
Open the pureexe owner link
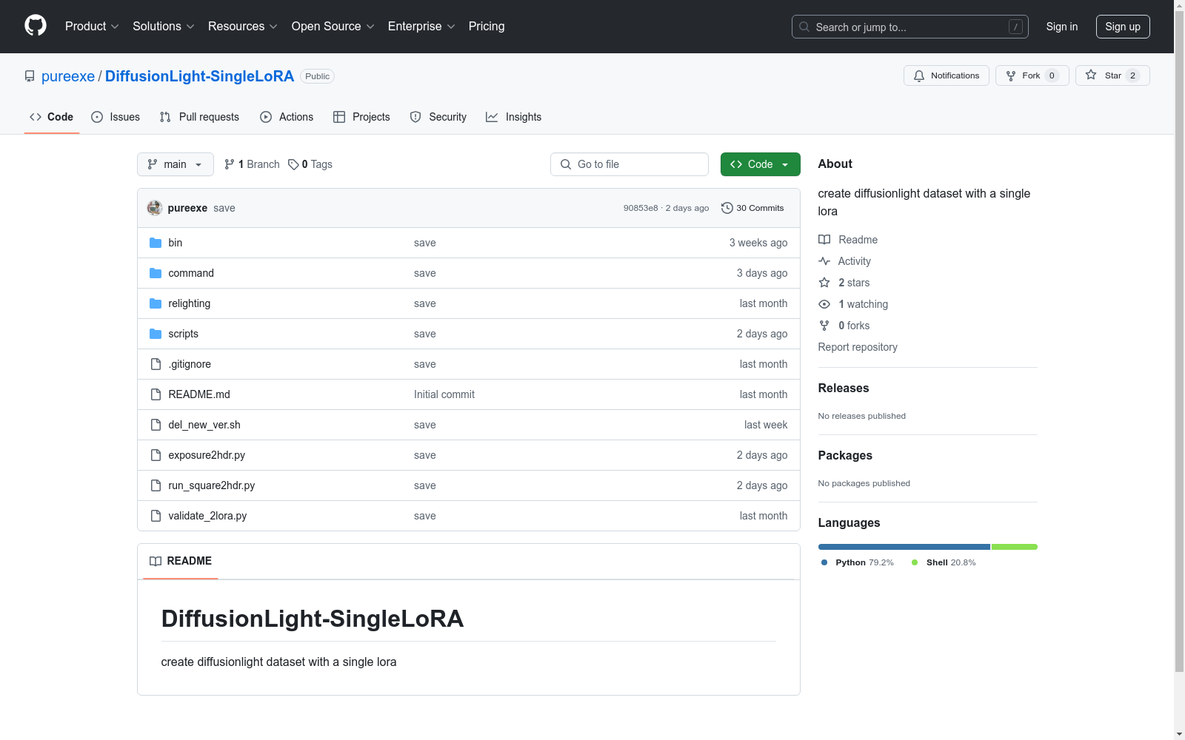coord(68,76)
